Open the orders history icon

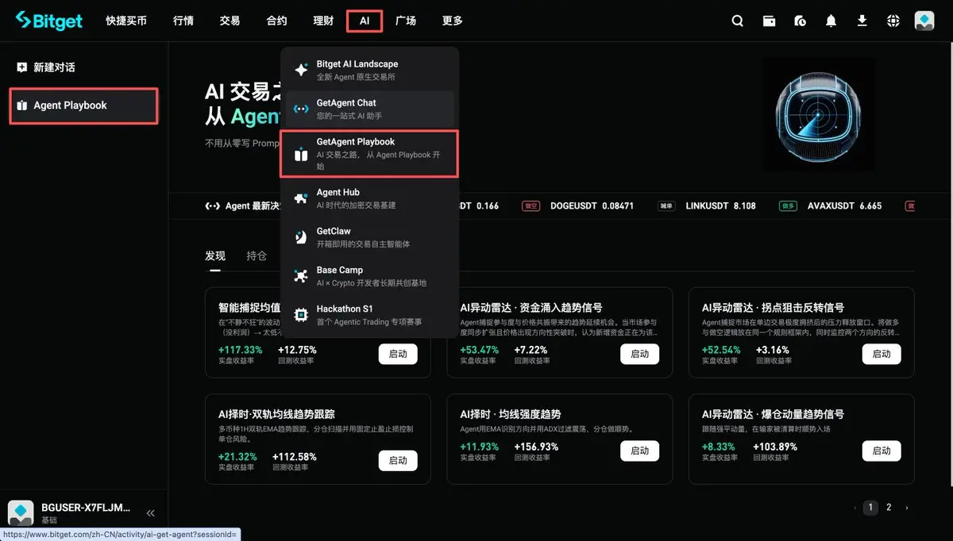coord(800,21)
